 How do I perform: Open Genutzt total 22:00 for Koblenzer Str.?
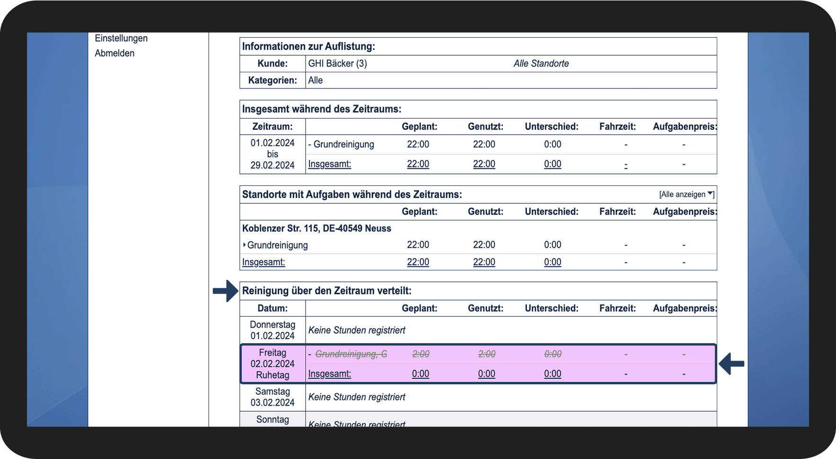pos(484,262)
